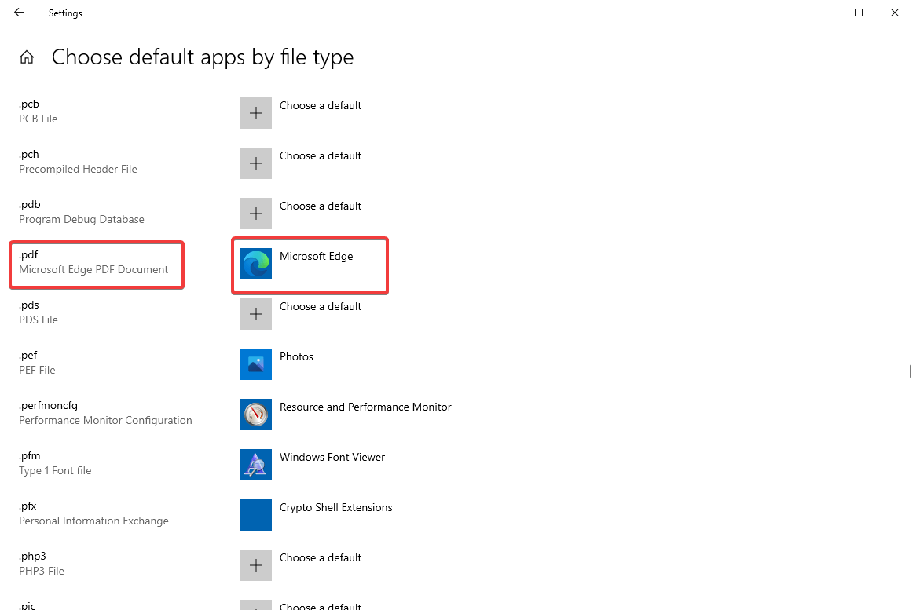
Task: Select the Windows Font Viewer icon
Action: click(256, 465)
